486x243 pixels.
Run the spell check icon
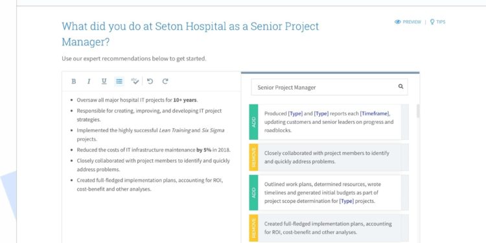(135, 81)
